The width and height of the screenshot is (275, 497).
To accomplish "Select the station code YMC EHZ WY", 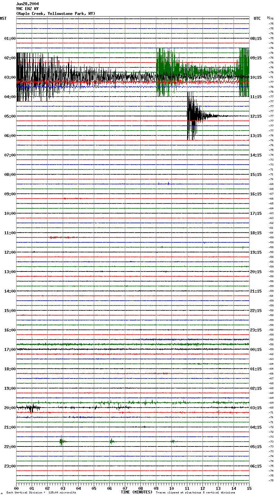I will [27, 9].
